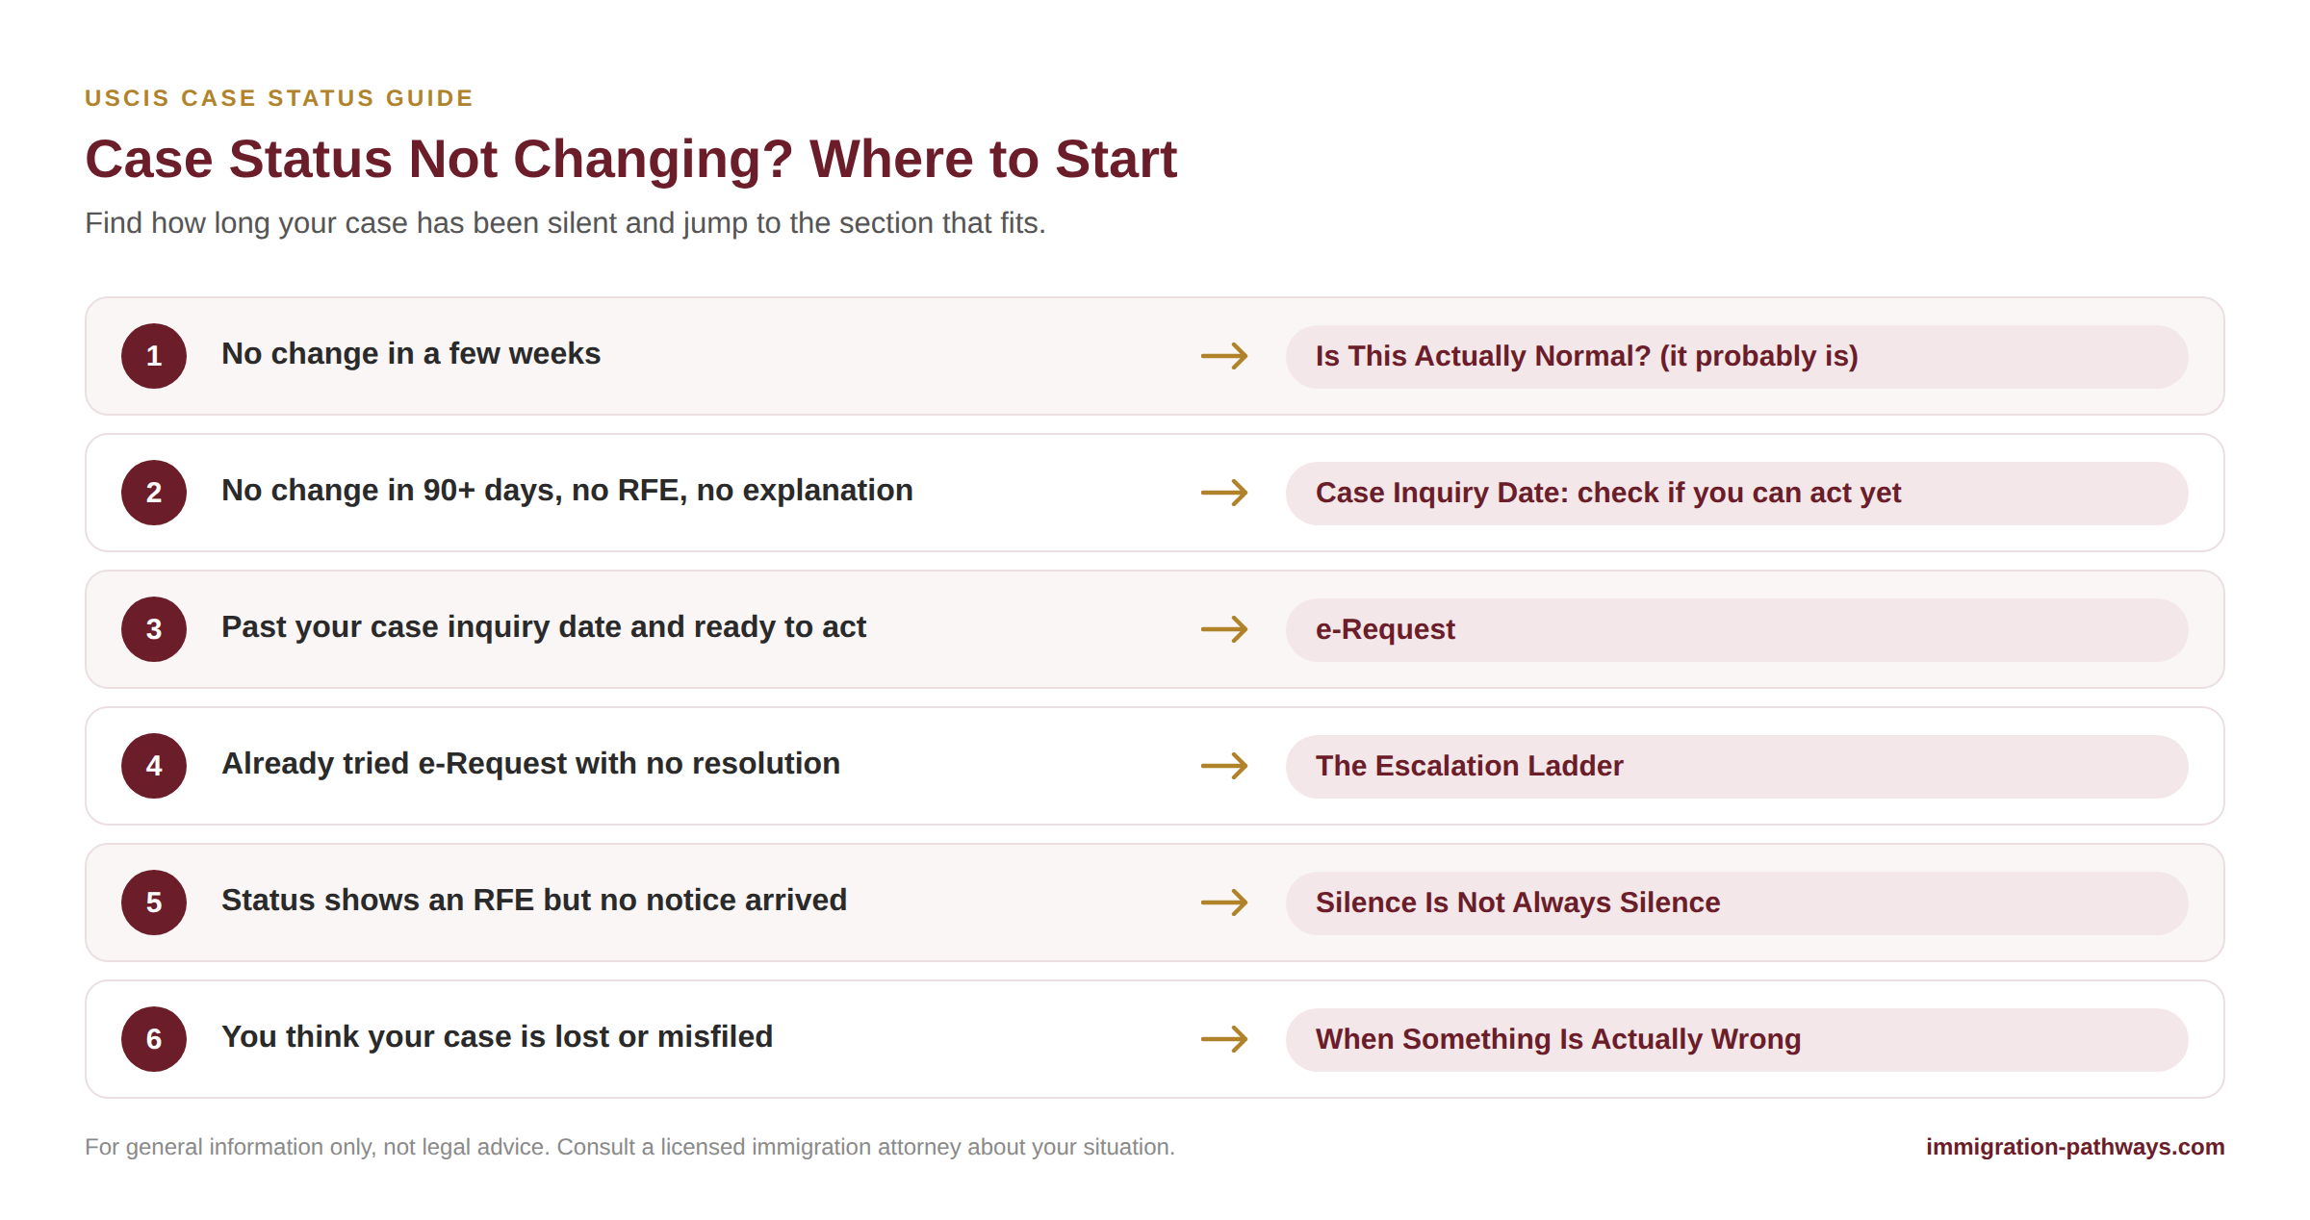Image resolution: width=2310 pixels, height=1220 pixels.
Task: Click the arrow beside 'No change in a few weeks'
Action: pyautogui.click(x=1224, y=356)
